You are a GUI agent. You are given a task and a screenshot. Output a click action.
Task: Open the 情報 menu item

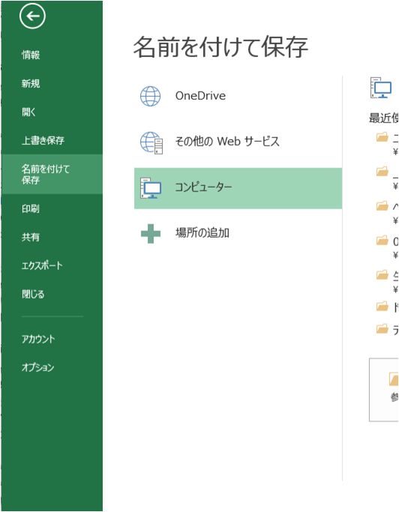[31, 55]
